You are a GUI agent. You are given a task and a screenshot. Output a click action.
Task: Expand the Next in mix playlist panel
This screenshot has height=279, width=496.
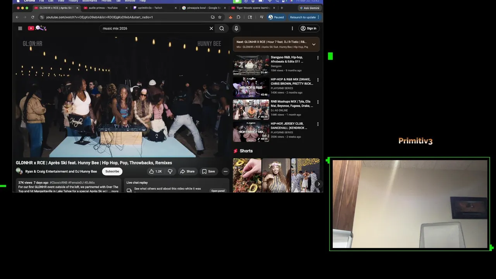(313, 44)
